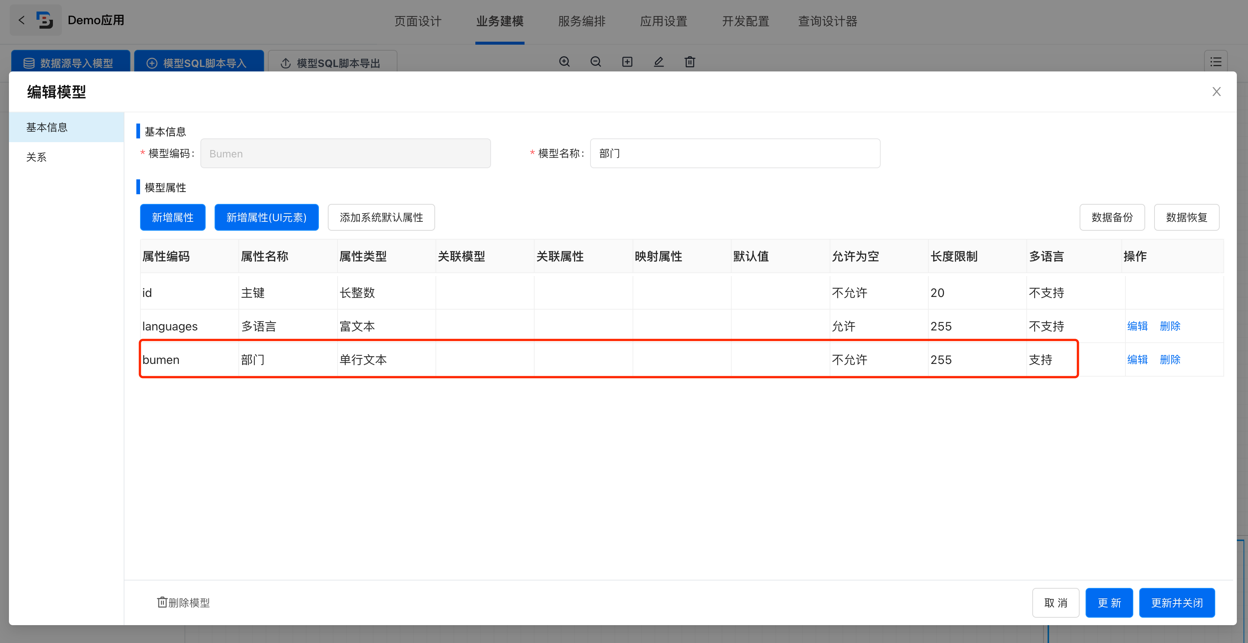
Task: Click 删除 link in bumen row
Action: [x=1170, y=359]
